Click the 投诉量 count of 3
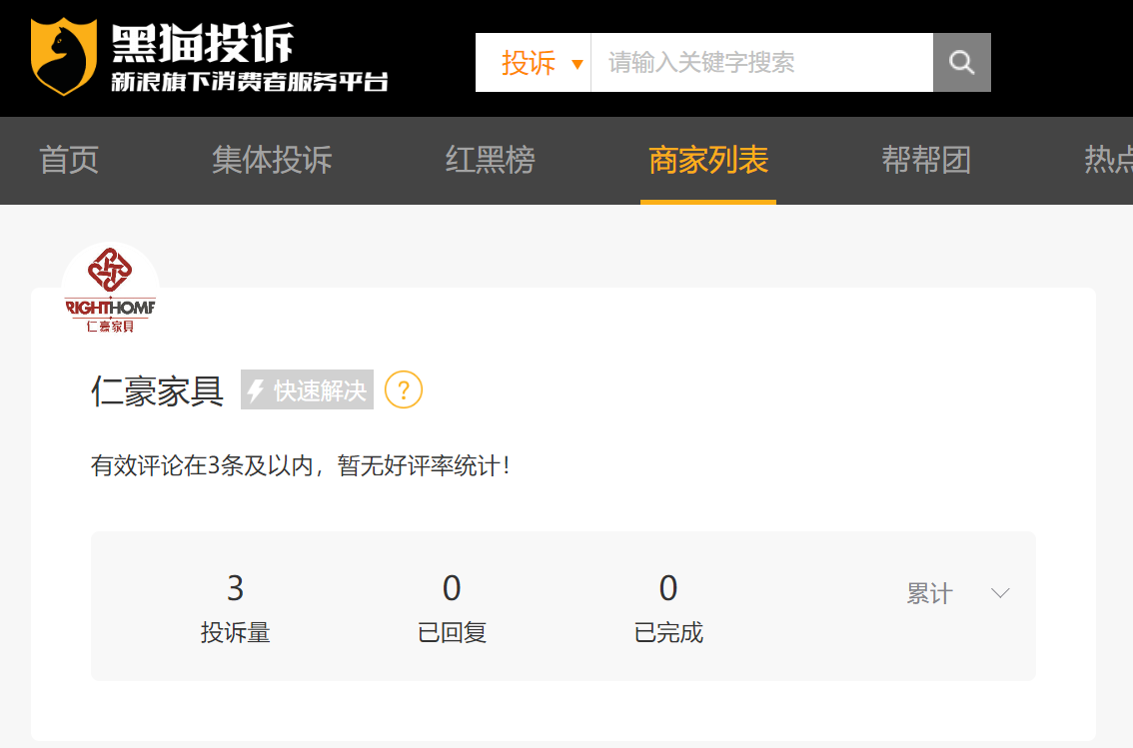The width and height of the screenshot is (1133, 748). [x=236, y=589]
